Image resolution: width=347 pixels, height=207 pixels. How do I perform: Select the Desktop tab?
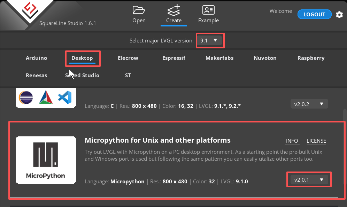(82, 58)
